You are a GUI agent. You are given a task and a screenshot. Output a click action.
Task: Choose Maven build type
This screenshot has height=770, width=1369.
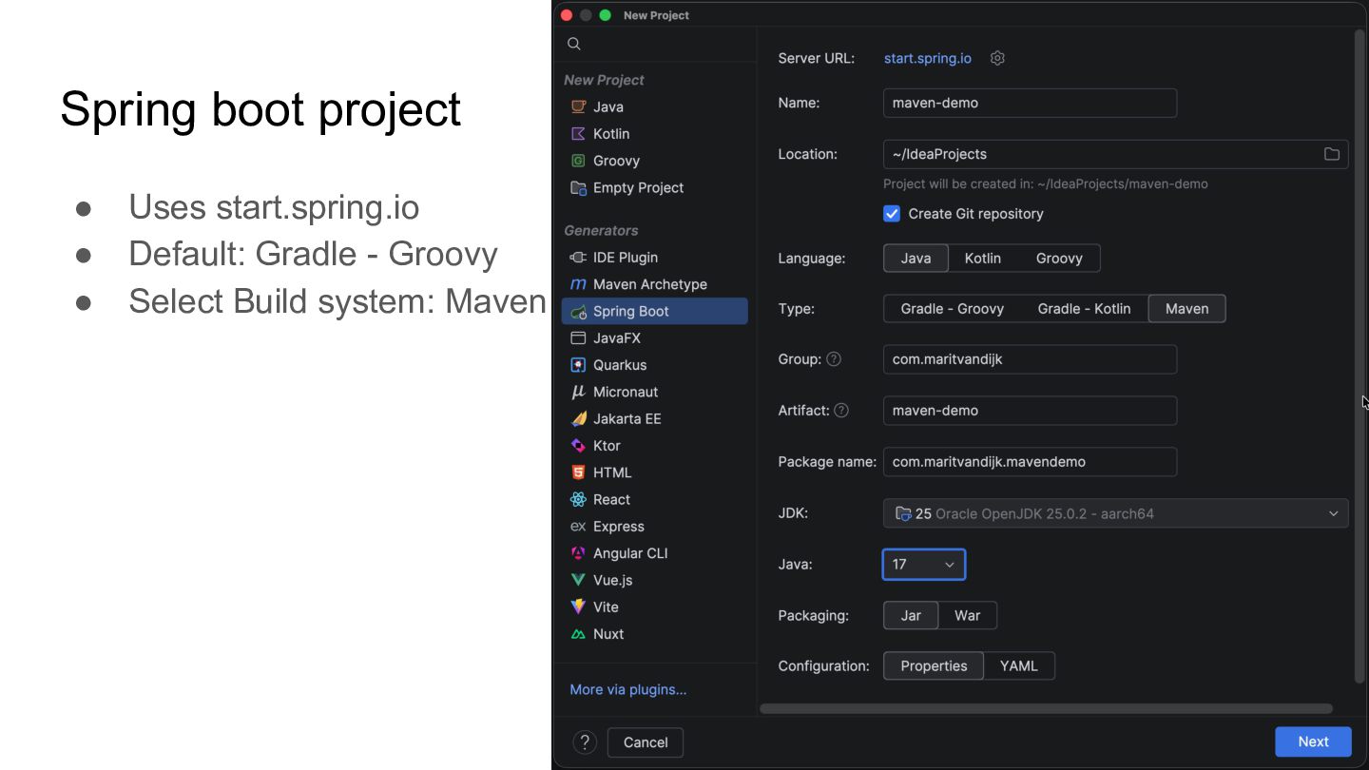(1187, 309)
